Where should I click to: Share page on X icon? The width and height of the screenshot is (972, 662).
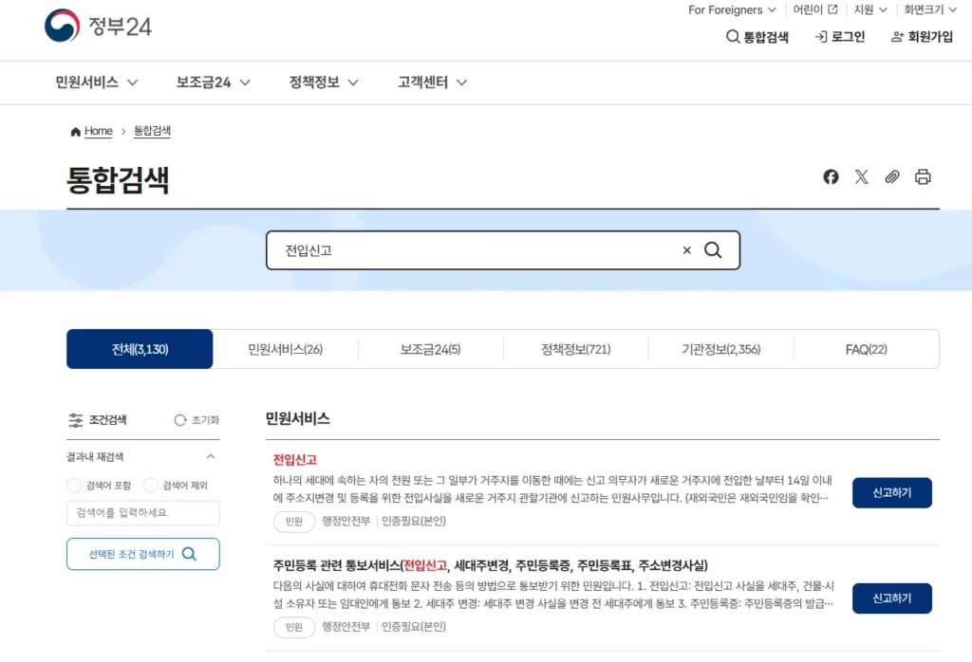coord(861,177)
